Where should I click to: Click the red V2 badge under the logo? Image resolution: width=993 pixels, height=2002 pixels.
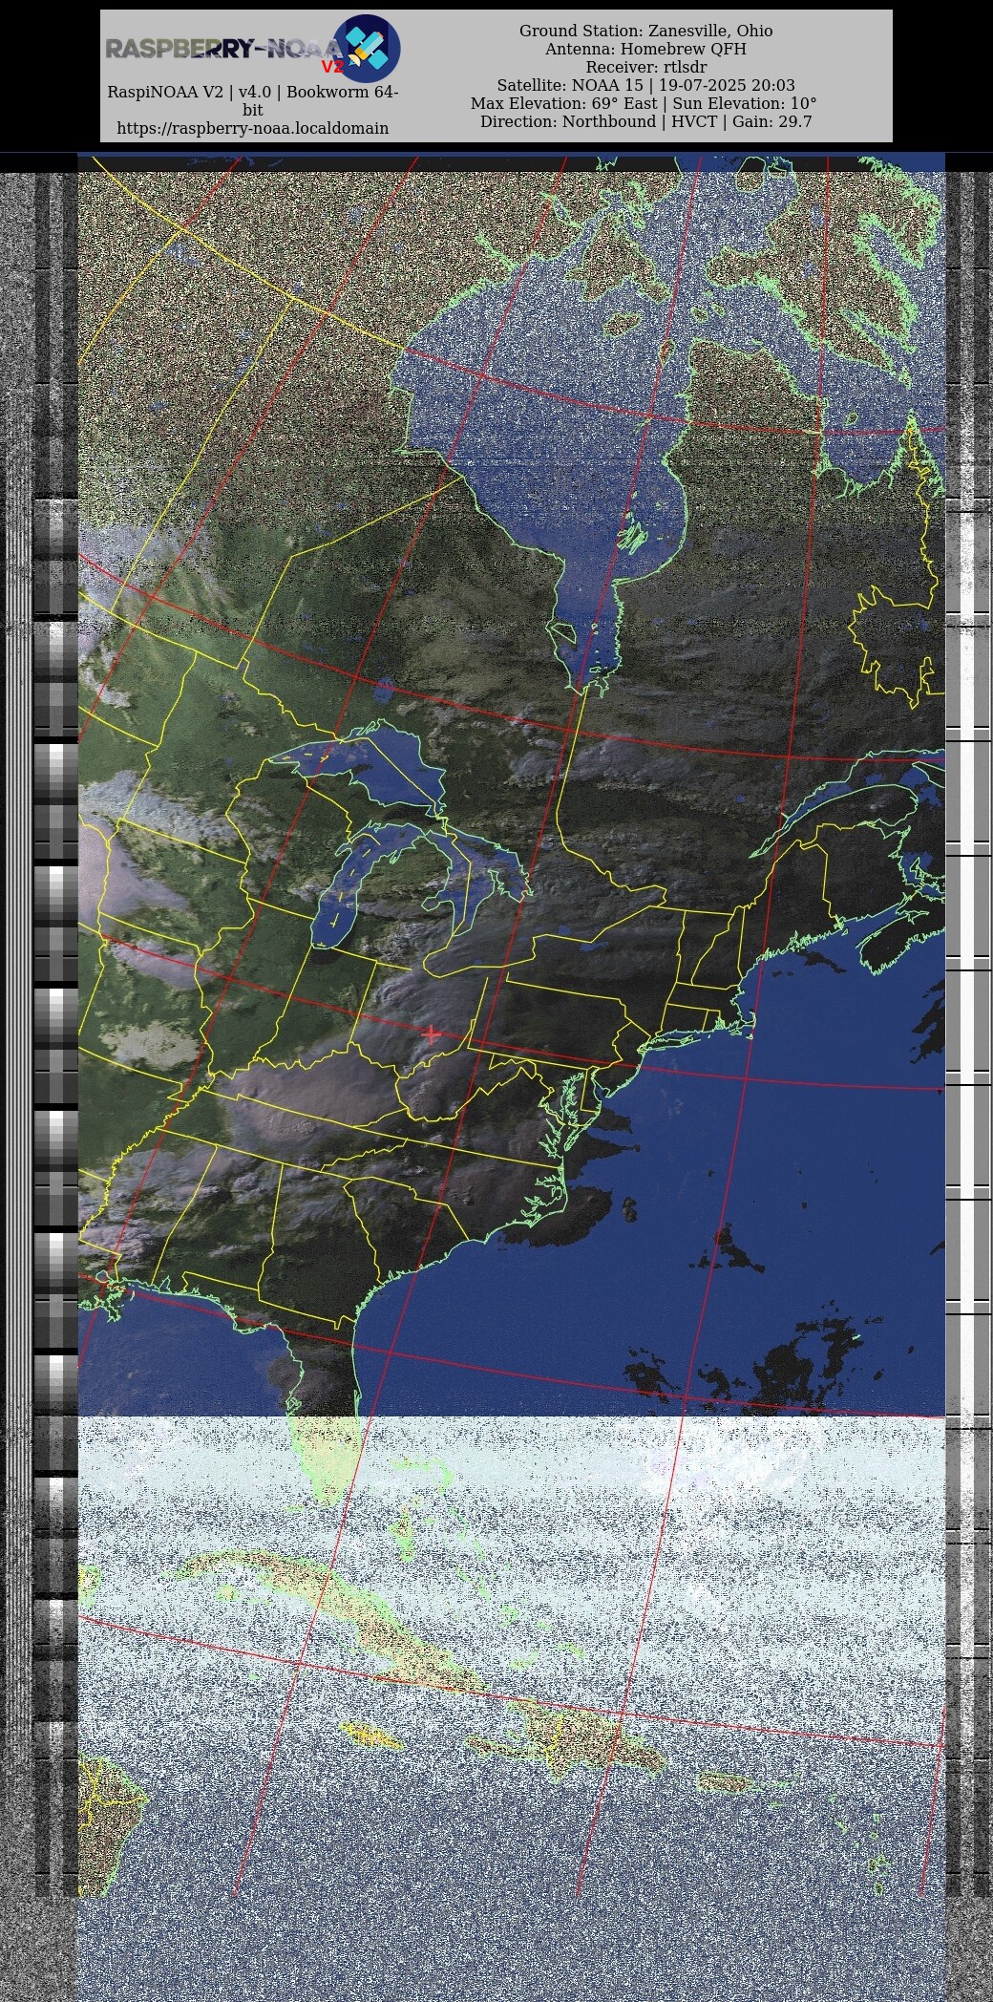coord(331,67)
